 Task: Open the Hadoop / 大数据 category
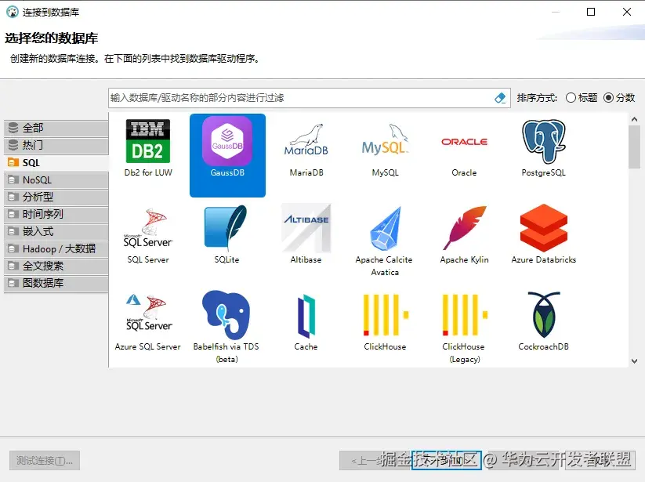click(56, 248)
